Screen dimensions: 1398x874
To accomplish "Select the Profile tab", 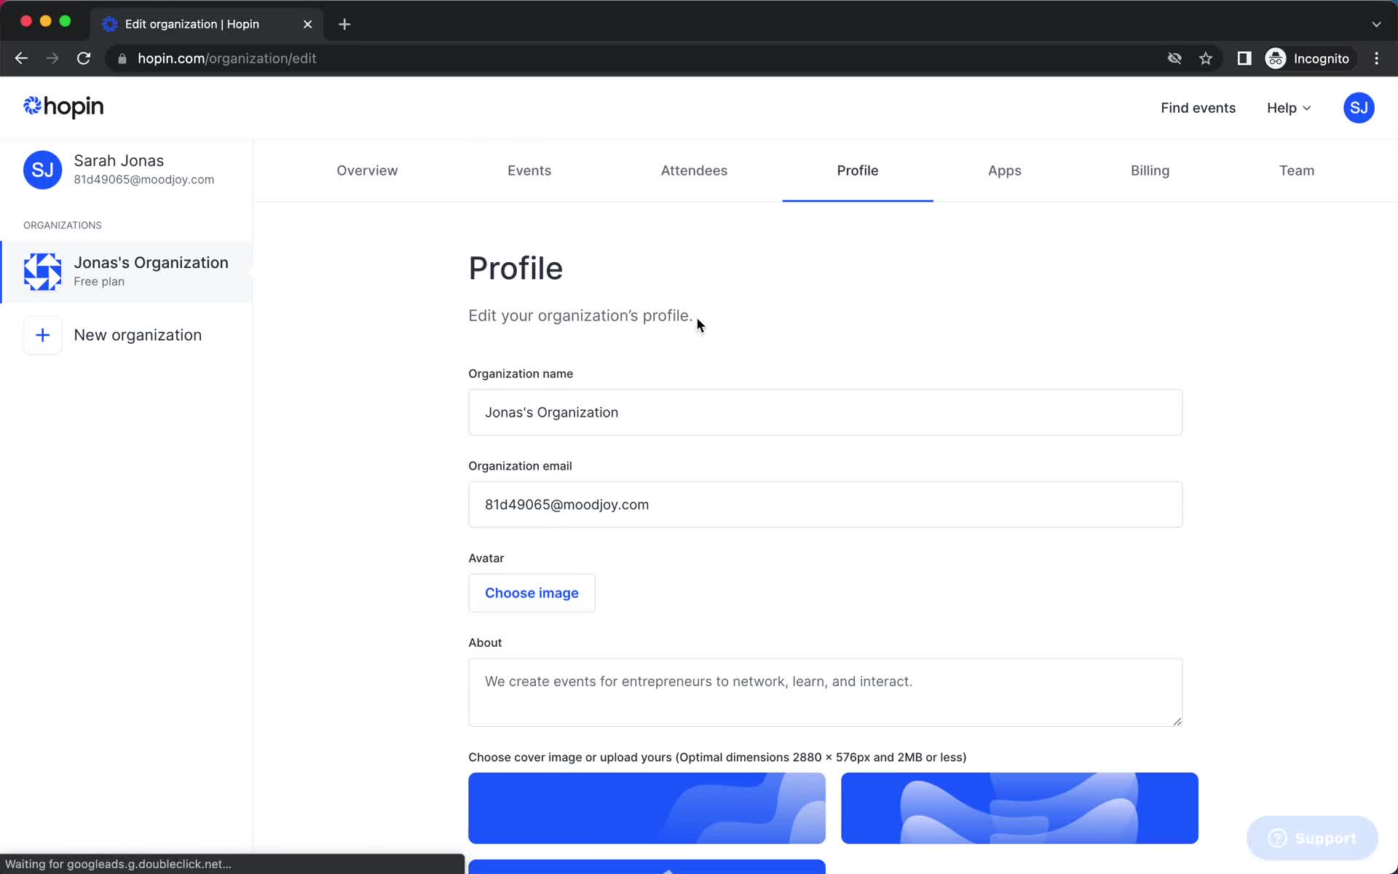I will pos(858,170).
